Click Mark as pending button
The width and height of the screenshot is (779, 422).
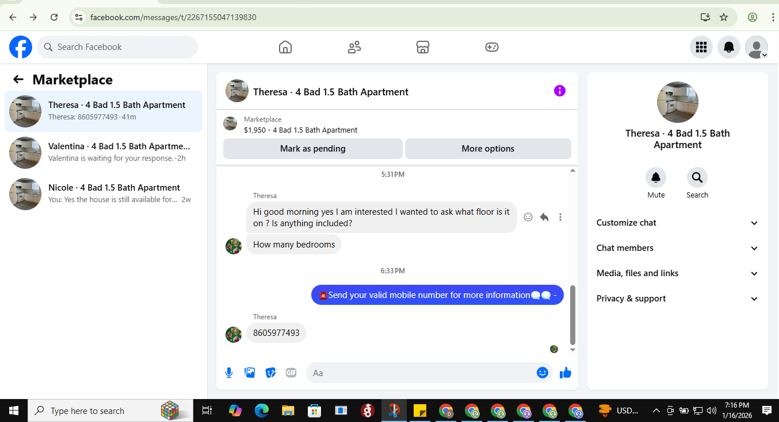click(x=313, y=149)
